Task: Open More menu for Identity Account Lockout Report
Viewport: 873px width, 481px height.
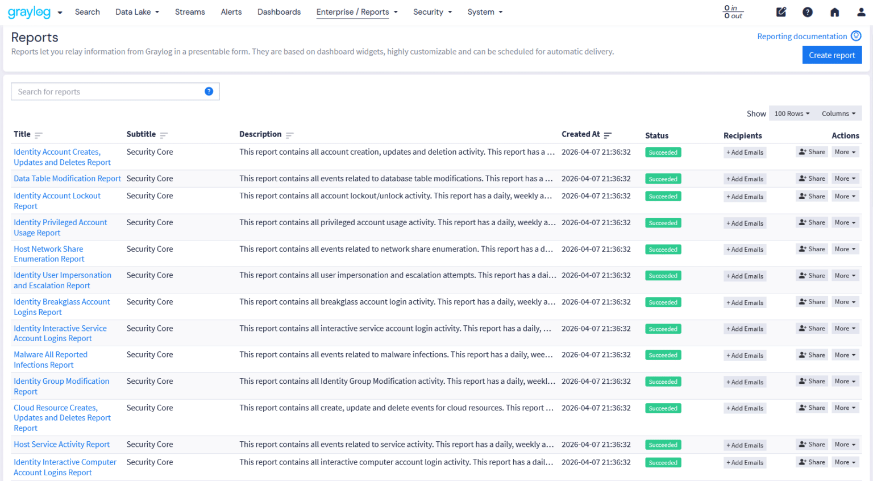Action: pos(845,196)
